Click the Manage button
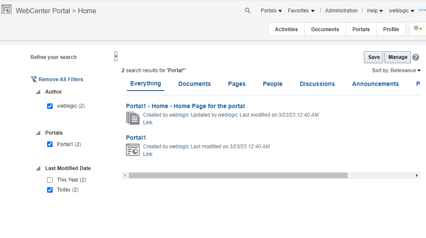The width and height of the screenshot is (426, 238). pos(398,57)
